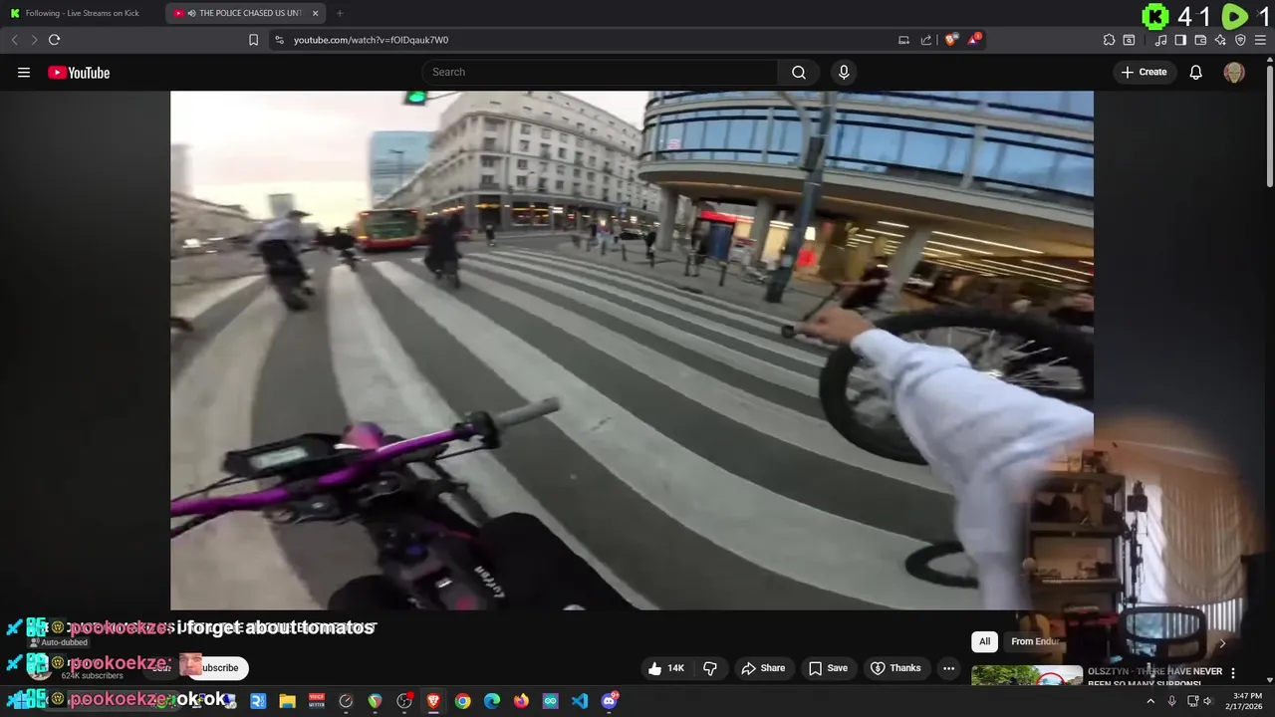Open the OLSZTYN video thumbnail

[1027, 676]
